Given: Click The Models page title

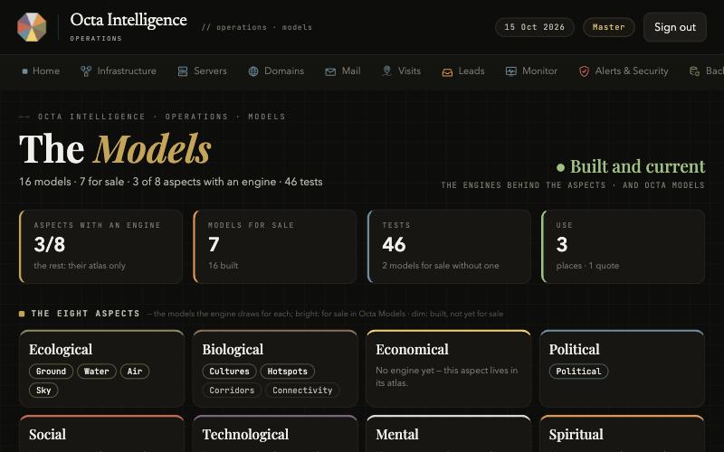Looking at the screenshot, I should click(x=116, y=149).
